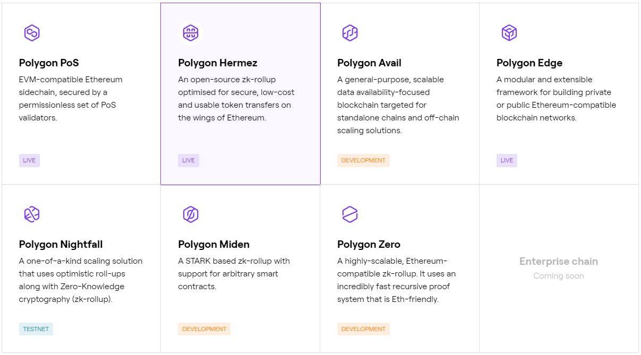This screenshot has height=355, width=641.
Task: Click the DEVELOPMENT badge under Polygon Avail
Action: tap(363, 160)
